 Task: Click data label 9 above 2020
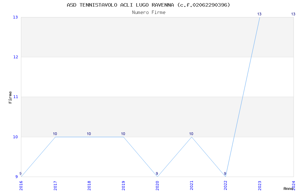pos(157,173)
